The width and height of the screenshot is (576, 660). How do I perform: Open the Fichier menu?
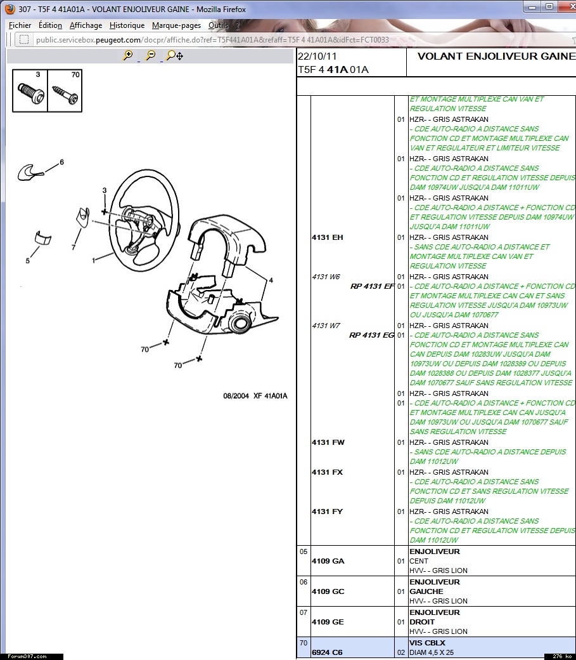click(20, 25)
